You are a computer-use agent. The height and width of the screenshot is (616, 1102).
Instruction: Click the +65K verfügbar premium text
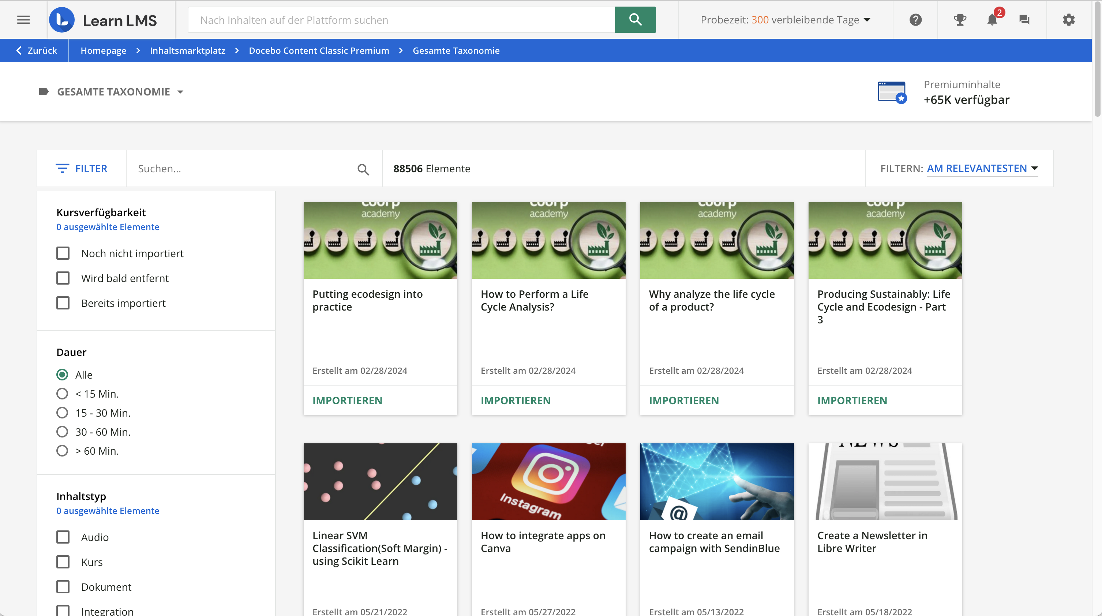(x=966, y=99)
